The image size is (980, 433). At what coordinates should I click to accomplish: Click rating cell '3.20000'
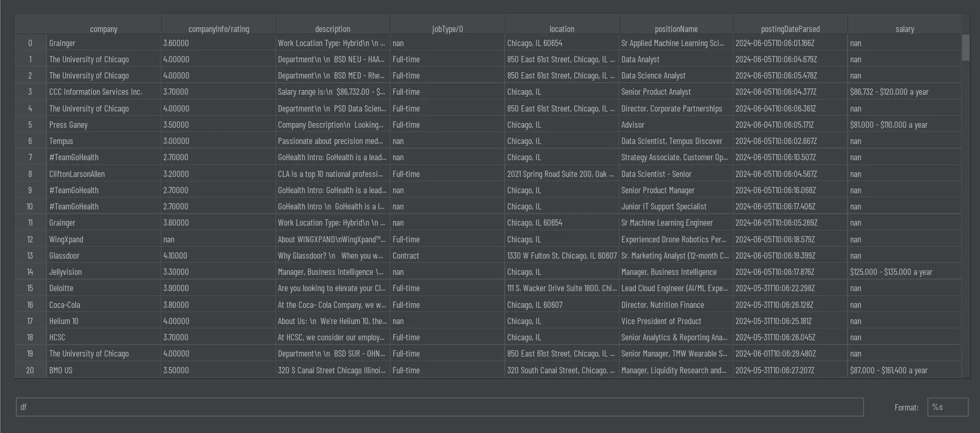point(218,174)
